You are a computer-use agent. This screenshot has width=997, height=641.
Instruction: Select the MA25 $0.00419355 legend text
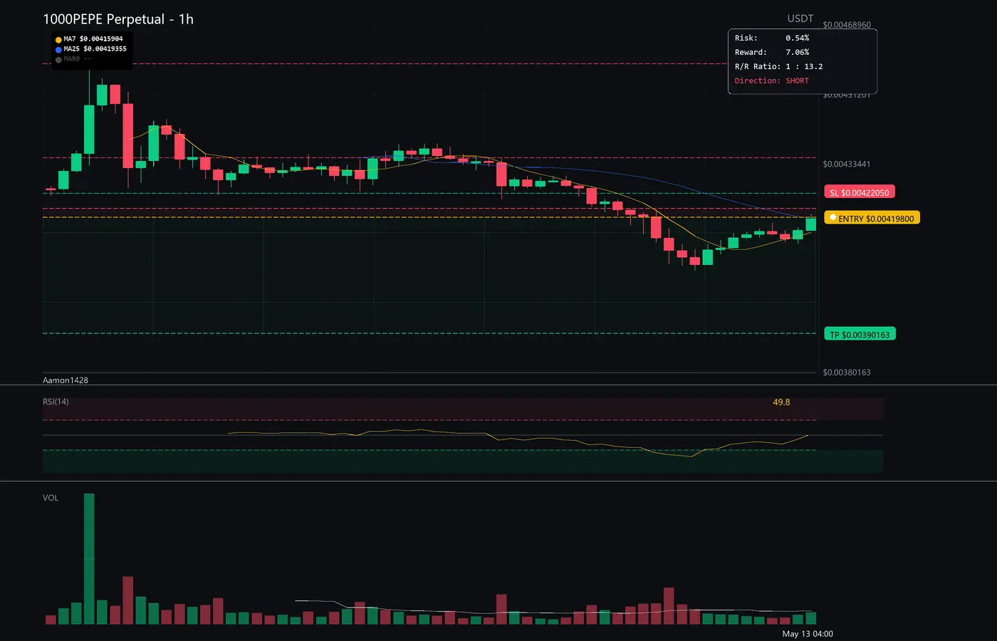pos(95,49)
